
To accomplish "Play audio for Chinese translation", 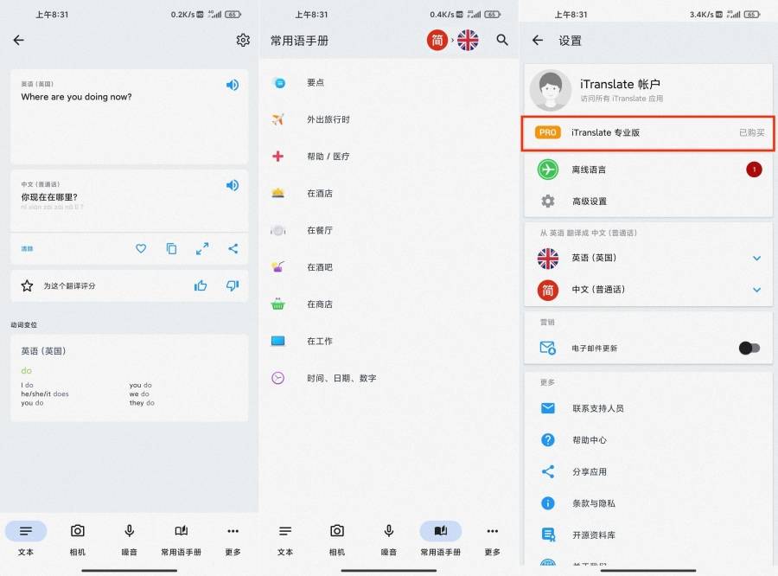I will tap(233, 185).
